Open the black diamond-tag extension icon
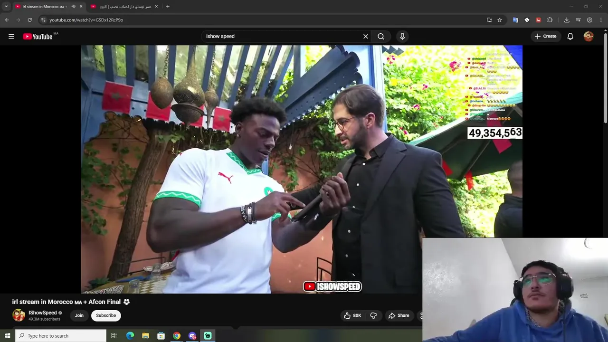The image size is (608, 342). (x=527, y=20)
